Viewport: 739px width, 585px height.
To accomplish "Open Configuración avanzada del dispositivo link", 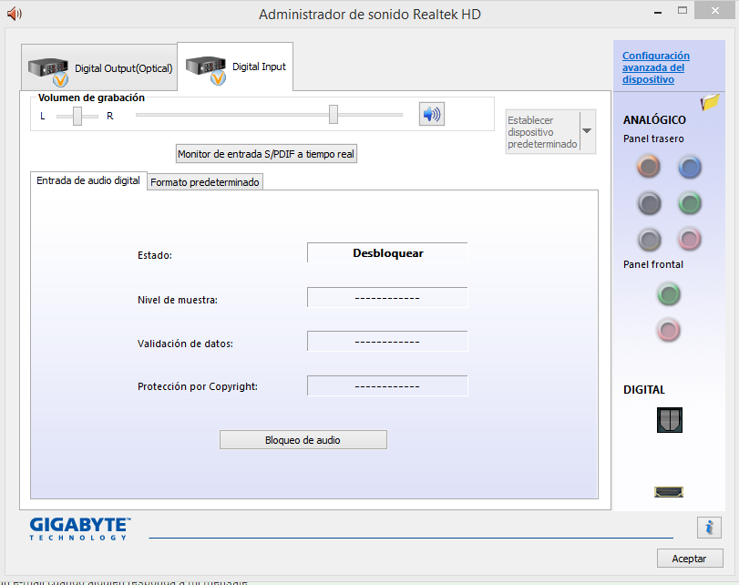I will (655, 67).
